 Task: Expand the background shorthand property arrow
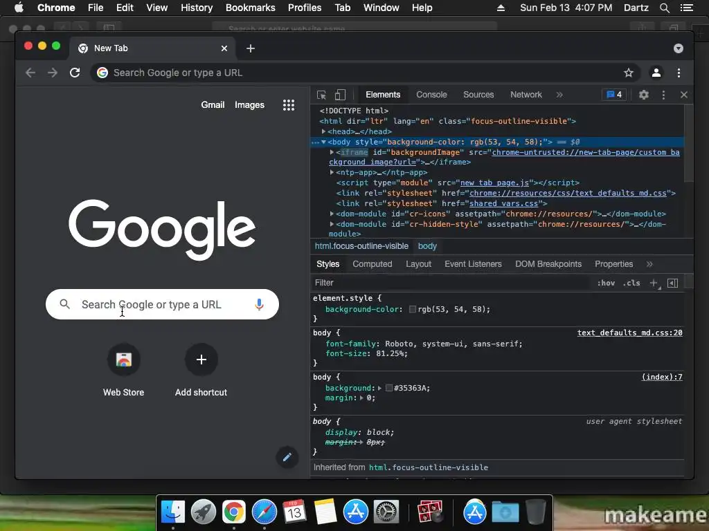click(379, 388)
